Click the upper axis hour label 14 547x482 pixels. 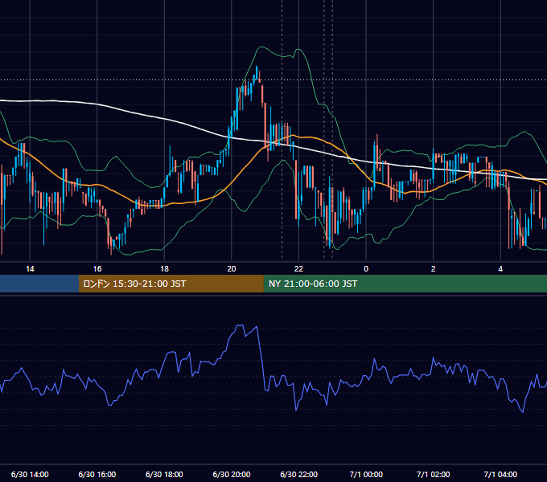coord(30,269)
